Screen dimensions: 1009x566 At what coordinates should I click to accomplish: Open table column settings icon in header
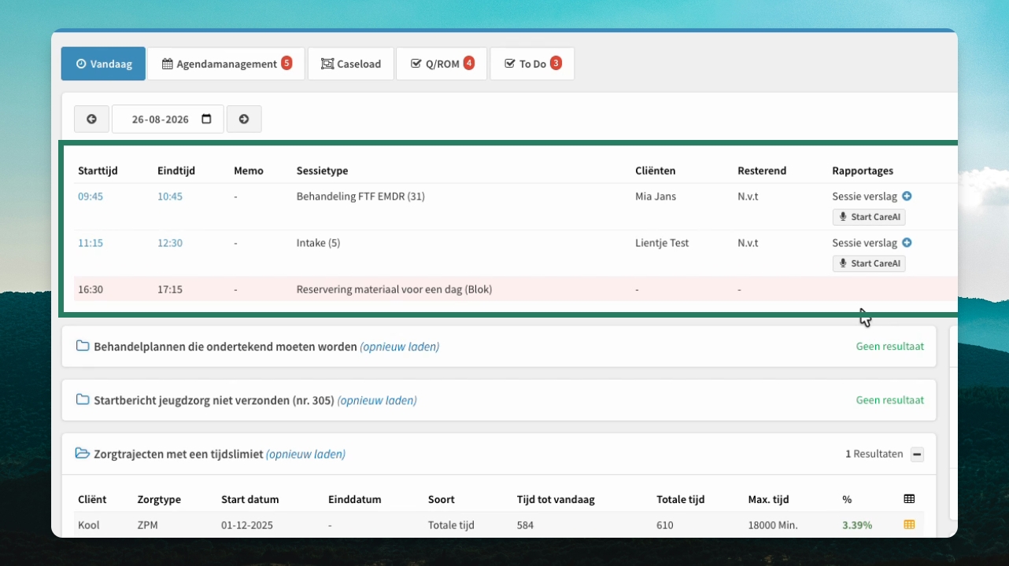point(909,499)
